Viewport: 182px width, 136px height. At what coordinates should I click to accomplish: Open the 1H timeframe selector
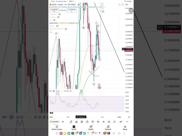click(63, 122)
